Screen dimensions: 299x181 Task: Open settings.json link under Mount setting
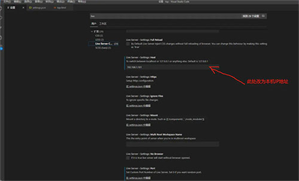click(x=138, y=125)
